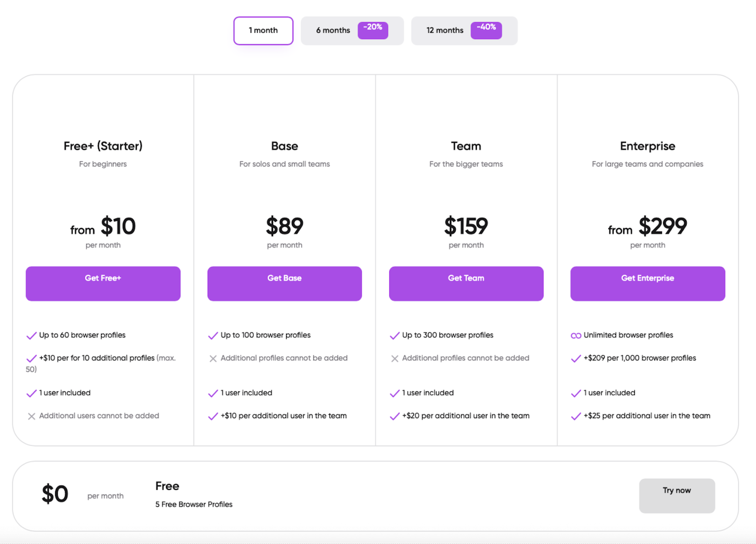Click checkmark beside Up to 60 browser profiles
756x544 pixels.
(31, 336)
